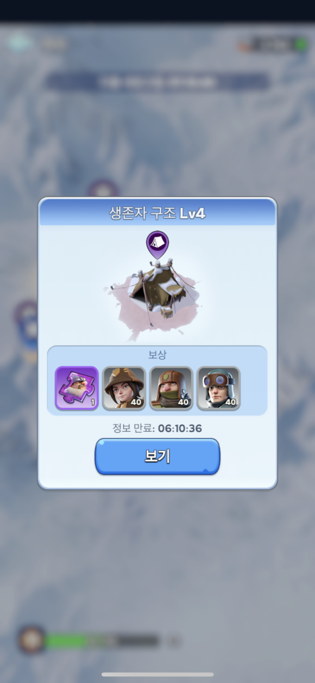Click the 보기 button
The image size is (315, 683).
tap(157, 456)
